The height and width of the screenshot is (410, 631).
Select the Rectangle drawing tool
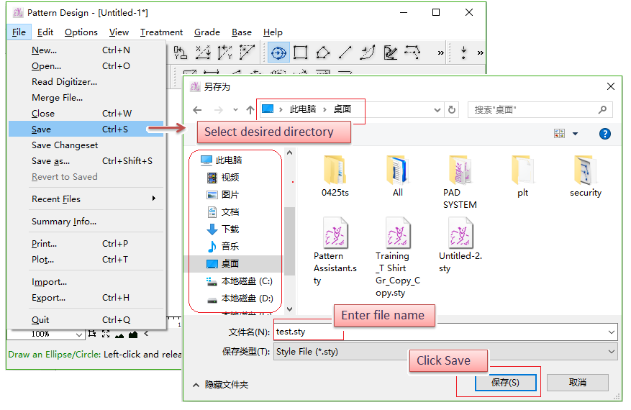pos(301,53)
